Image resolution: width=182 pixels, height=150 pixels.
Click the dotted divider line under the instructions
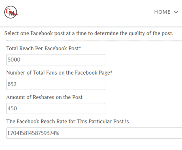pyautogui.click(x=94, y=41)
